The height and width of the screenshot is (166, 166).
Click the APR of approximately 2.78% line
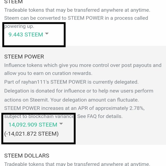point(74,108)
